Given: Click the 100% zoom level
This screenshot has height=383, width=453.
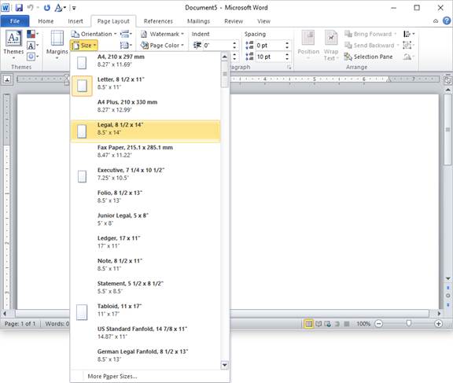Looking at the screenshot, I should [x=363, y=324].
